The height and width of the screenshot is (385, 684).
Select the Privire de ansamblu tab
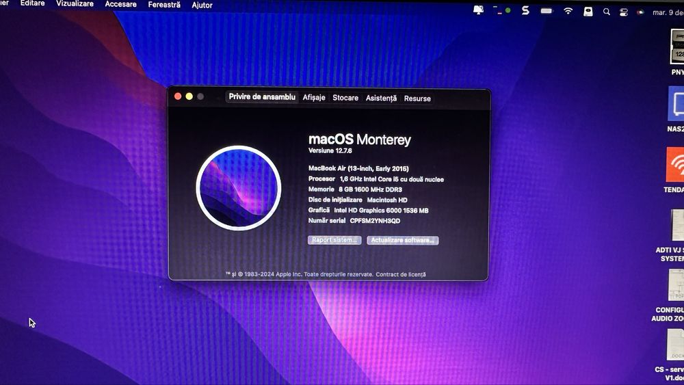(262, 97)
